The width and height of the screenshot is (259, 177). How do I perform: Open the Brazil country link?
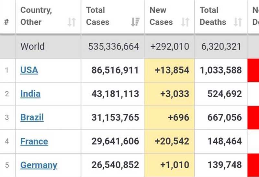point(32,117)
